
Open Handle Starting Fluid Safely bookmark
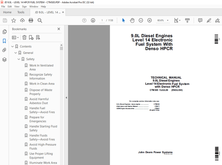tap(43, 128)
